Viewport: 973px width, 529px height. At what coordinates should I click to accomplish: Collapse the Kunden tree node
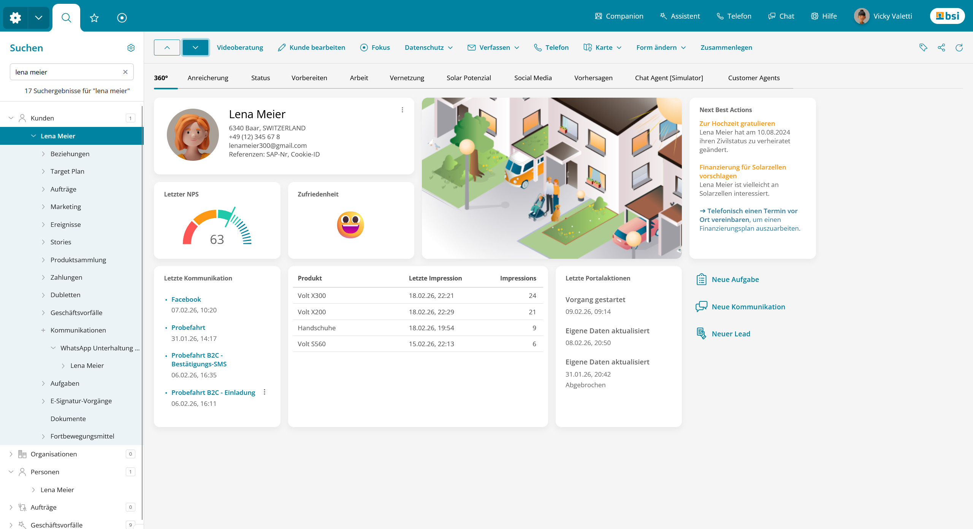point(11,118)
